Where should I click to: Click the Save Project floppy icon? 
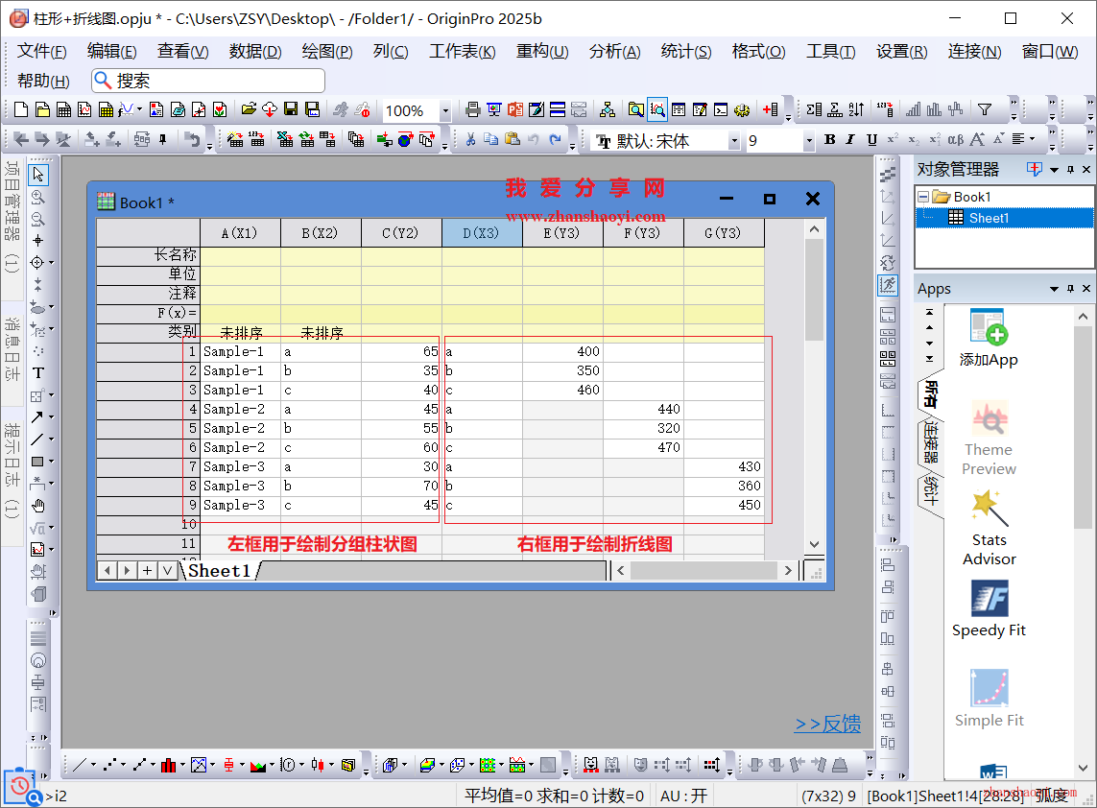coord(291,110)
